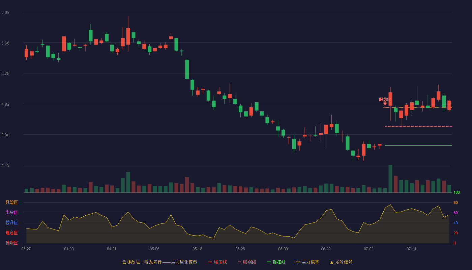This screenshot has height=270, width=472.
Task: Toggle the 强撑线 legend entry
Action: tap(276, 262)
